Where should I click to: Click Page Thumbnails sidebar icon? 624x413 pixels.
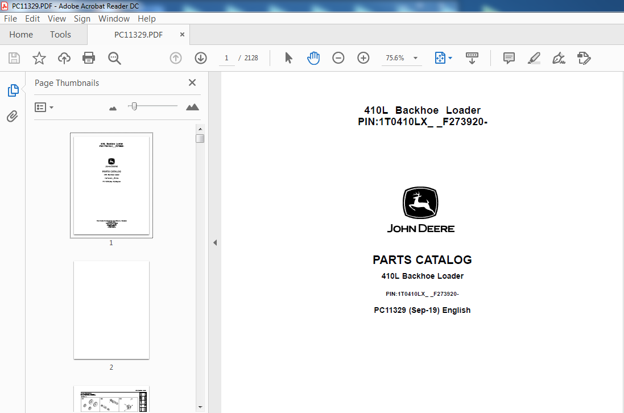coord(13,90)
